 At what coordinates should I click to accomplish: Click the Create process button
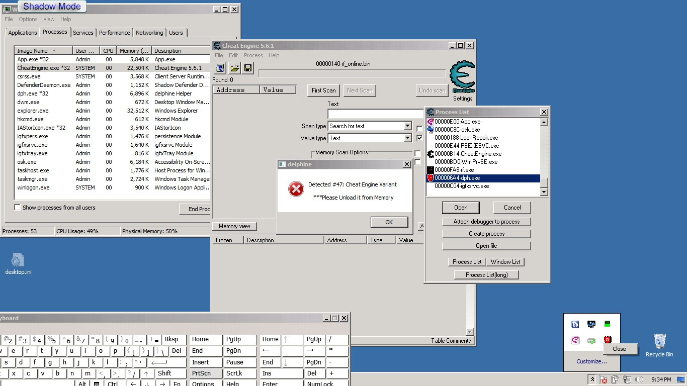(486, 234)
